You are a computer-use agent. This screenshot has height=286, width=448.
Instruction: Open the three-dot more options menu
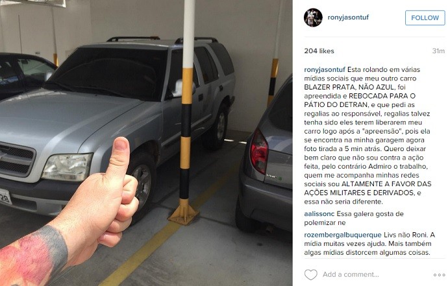click(x=439, y=275)
